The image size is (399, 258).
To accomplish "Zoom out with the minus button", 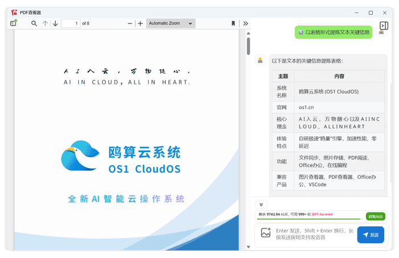I will tap(130, 23).
